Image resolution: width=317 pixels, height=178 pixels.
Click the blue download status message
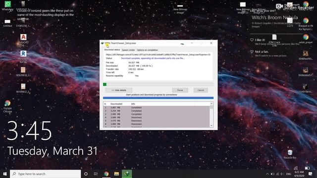click(x=153, y=58)
